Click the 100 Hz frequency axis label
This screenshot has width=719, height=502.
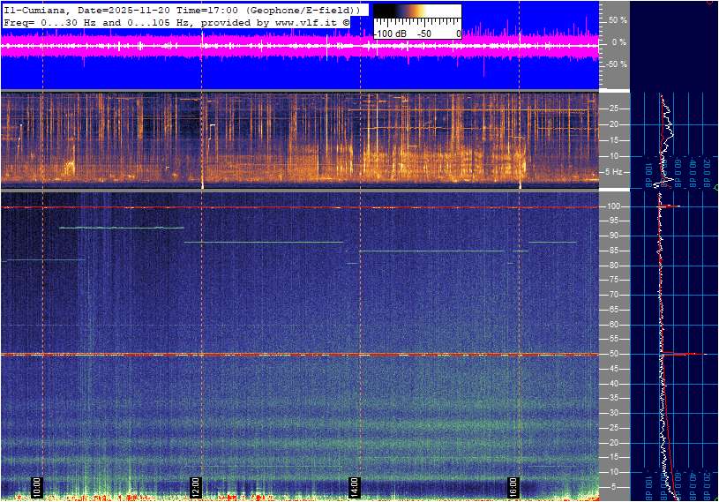coord(615,206)
